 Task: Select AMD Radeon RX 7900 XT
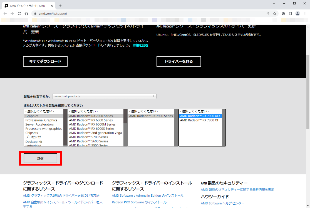pos(200,120)
